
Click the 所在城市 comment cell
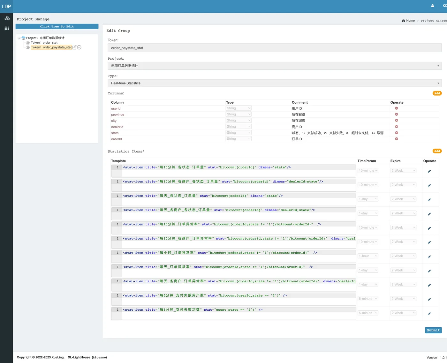coord(299,121)
